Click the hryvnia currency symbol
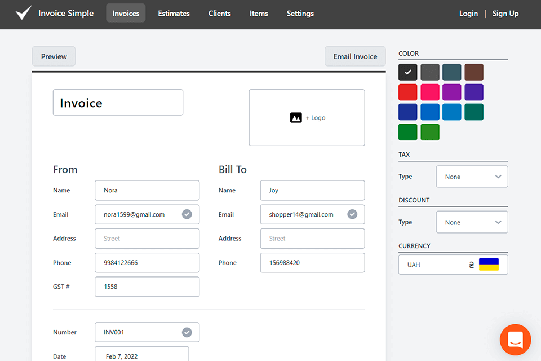The width and height of the screenshot is (541, 361). click(x=471, y=265)
